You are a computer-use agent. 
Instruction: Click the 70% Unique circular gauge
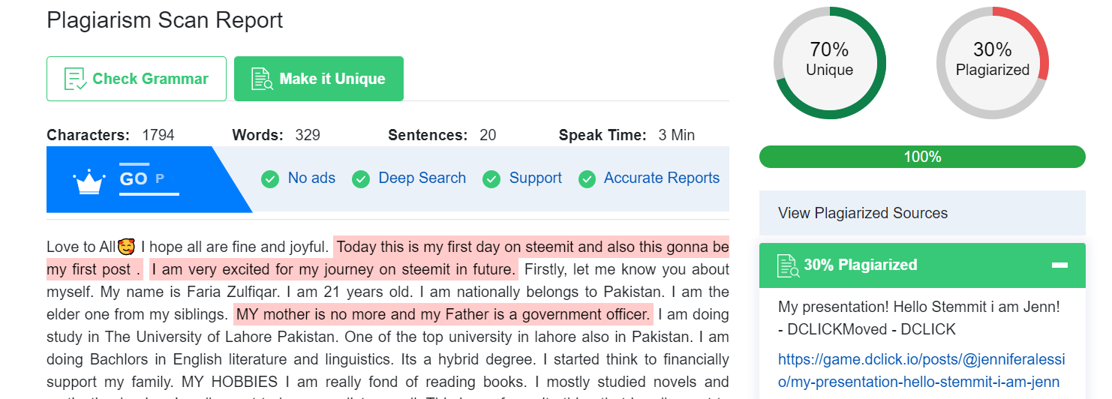click(829, 62)
